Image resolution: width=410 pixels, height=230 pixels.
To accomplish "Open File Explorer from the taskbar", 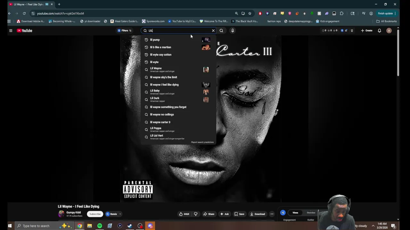I will [x=89, y=226].
